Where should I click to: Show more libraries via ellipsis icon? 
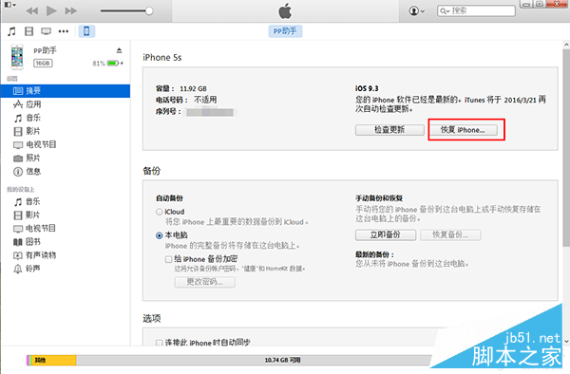pyautogui.click(x=64, y=31)
